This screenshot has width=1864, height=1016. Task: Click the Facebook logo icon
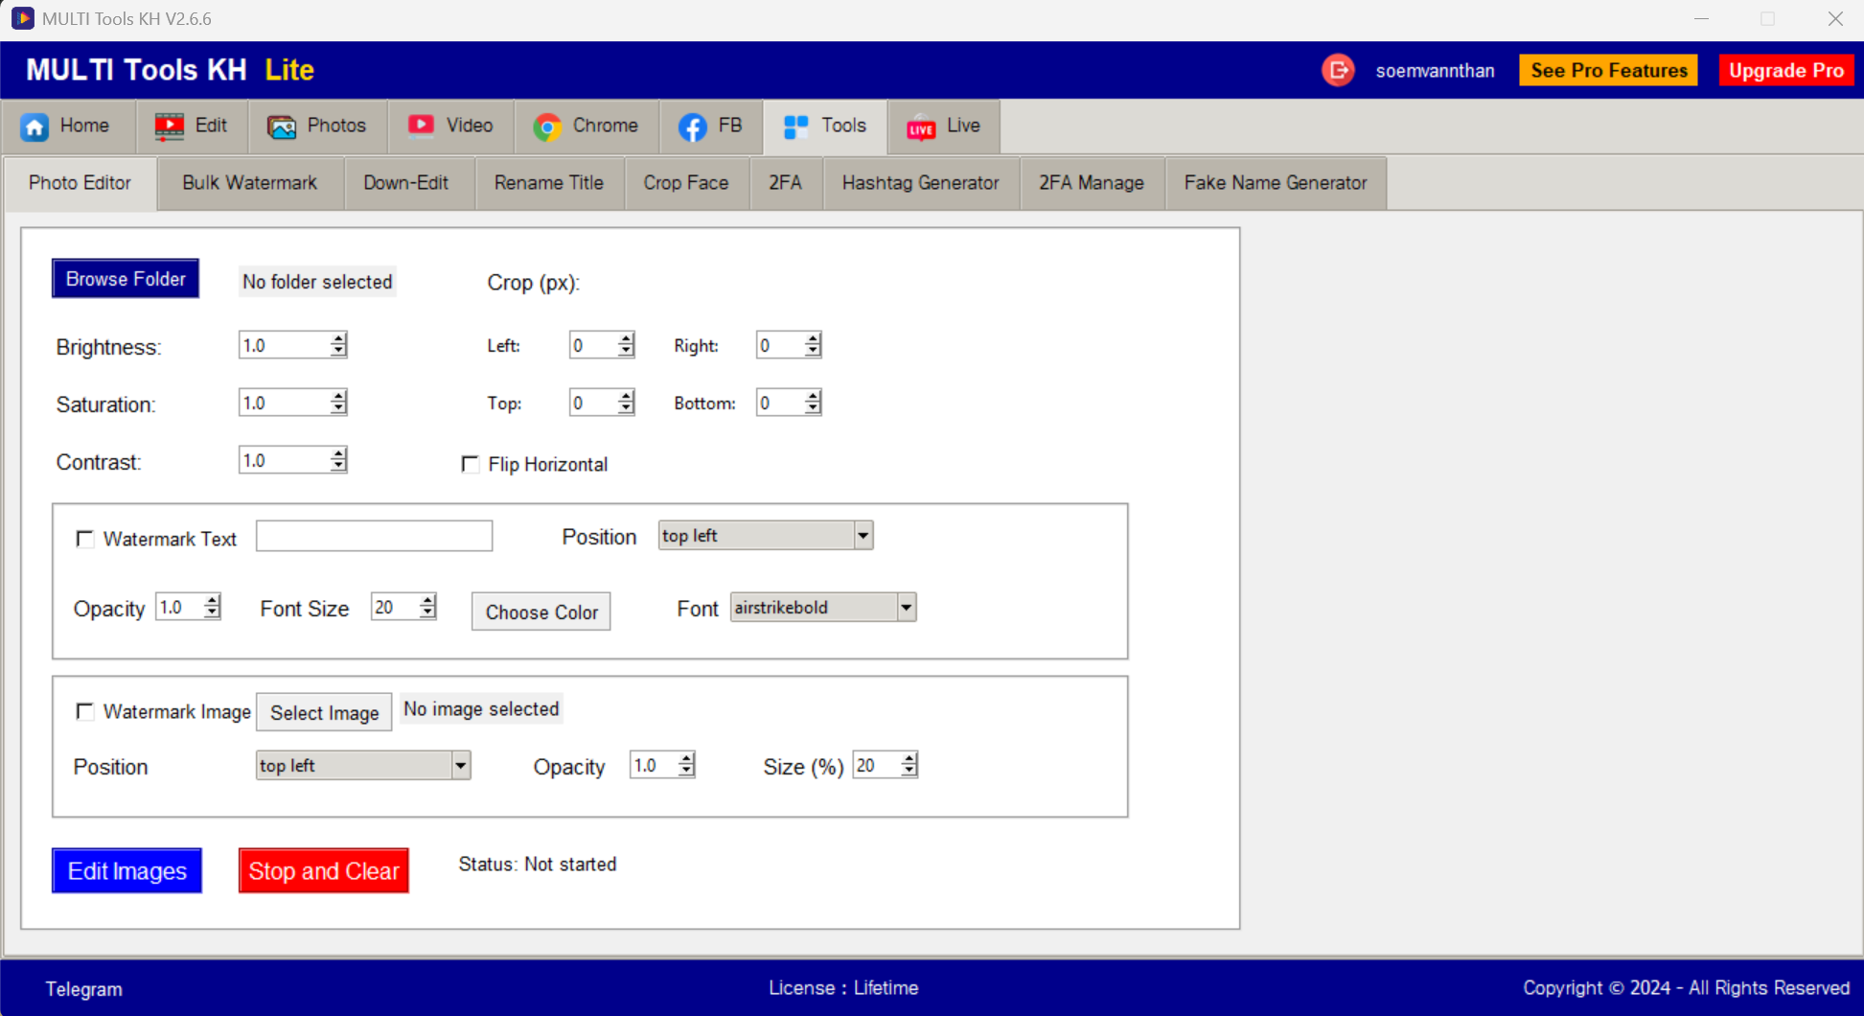(x=692, y=127)
